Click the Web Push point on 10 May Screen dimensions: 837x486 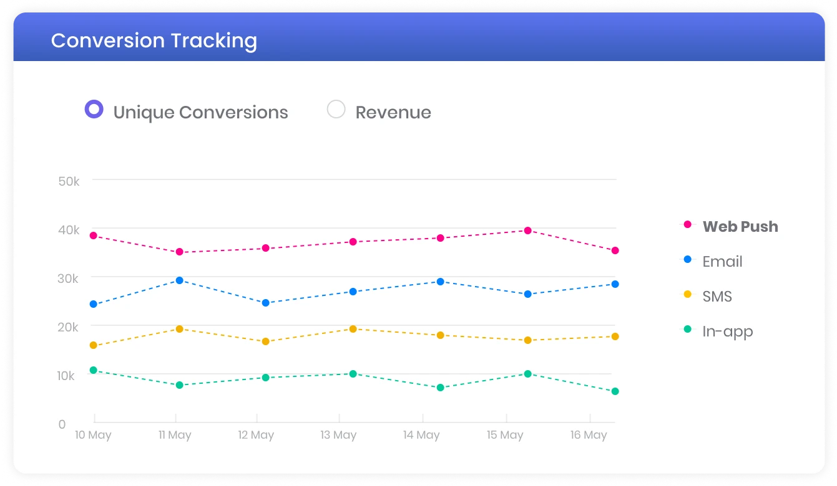pyautogui.click(x=93, y=236)
